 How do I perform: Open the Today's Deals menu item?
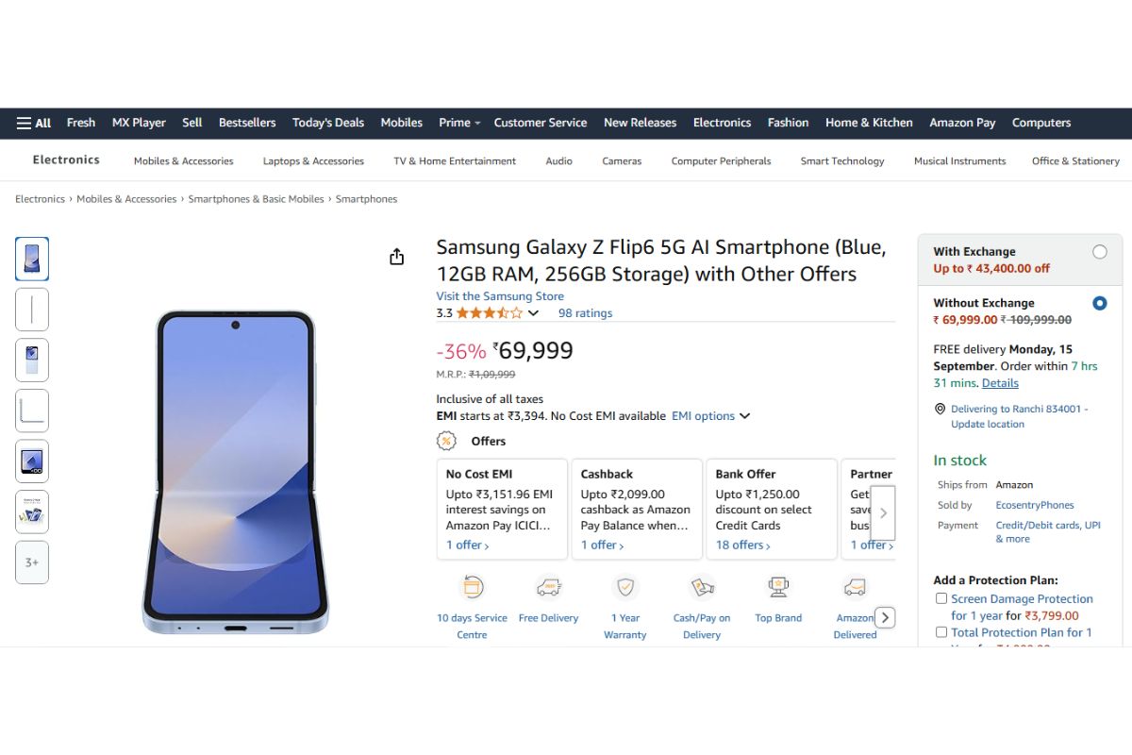327,123
